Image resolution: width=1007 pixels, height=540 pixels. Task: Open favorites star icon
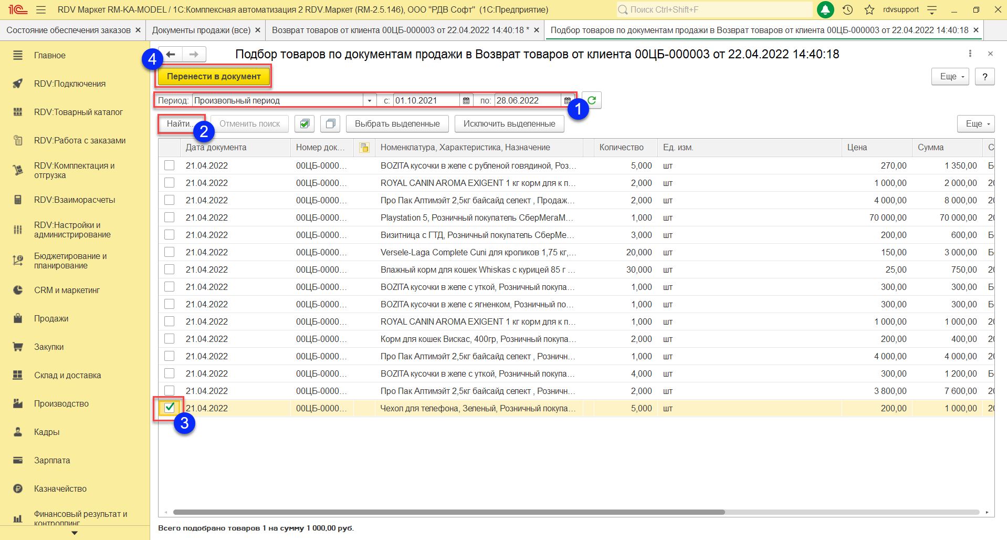coord(869,9)
